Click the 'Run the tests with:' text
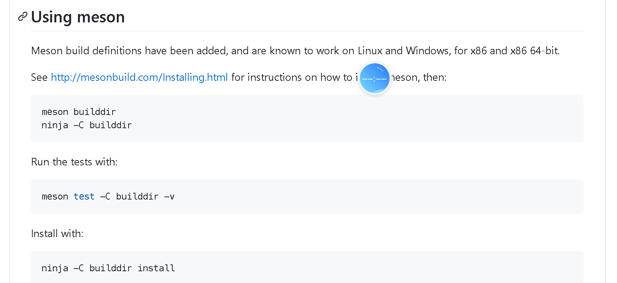 [x=74, y=162]
